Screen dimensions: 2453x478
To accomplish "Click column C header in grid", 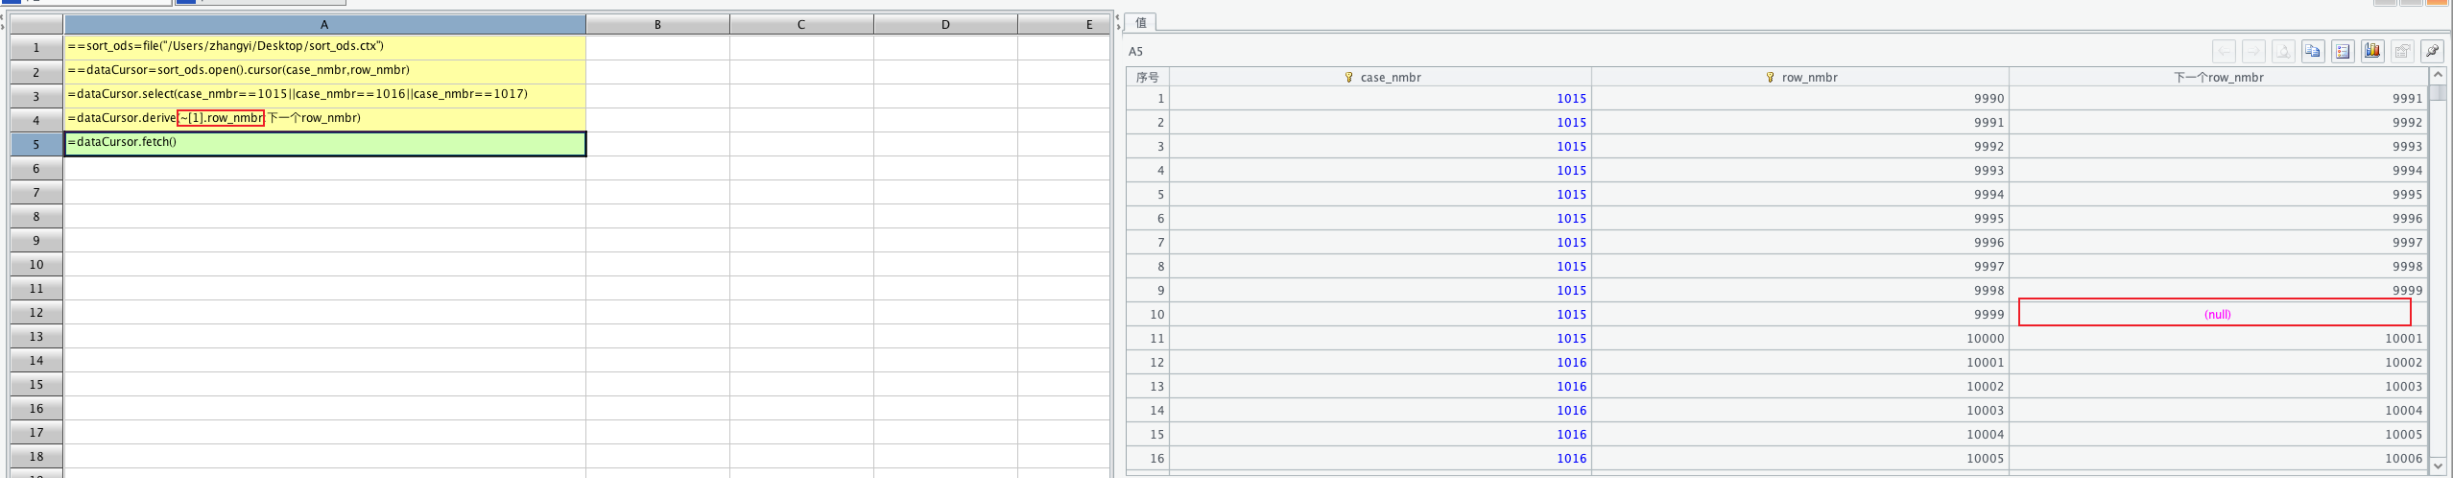I will (x=801, y=25).
